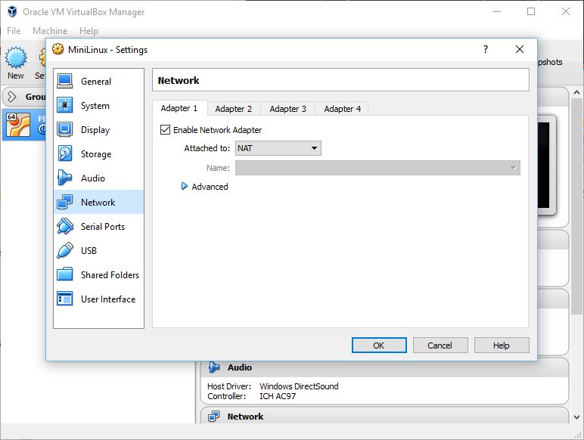Click the Network section icon in Manager details
Screen dimensions: 584x440
[214, 416]
